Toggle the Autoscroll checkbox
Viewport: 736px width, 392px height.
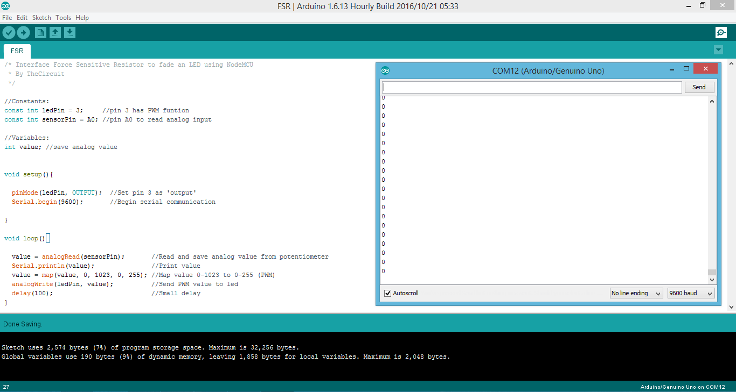387,293
